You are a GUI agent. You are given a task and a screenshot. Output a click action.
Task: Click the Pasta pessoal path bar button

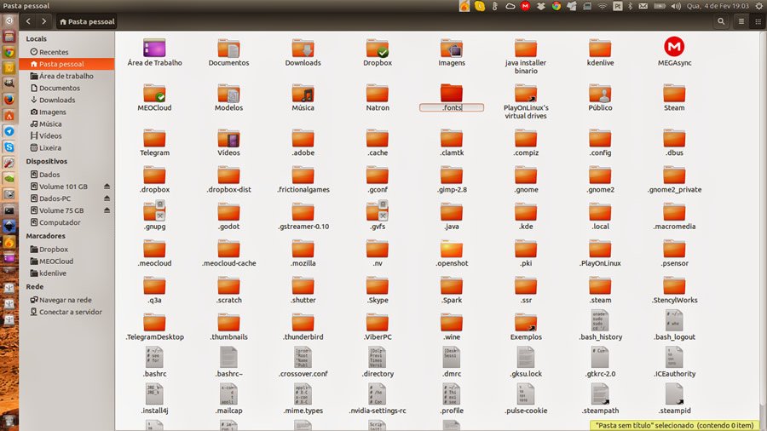(88, 21)
